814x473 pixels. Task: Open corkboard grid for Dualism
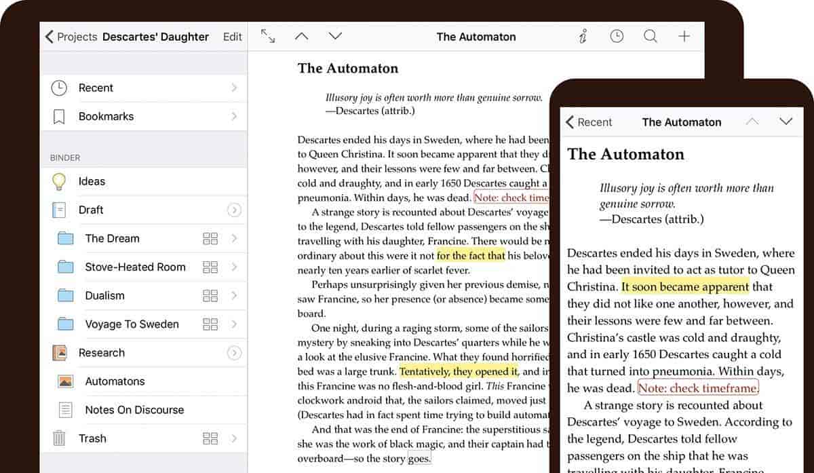pos(210,296)
